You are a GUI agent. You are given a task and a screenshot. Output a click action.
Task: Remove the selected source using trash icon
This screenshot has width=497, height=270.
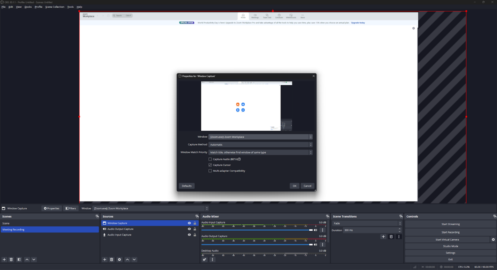tap(112, 259)
